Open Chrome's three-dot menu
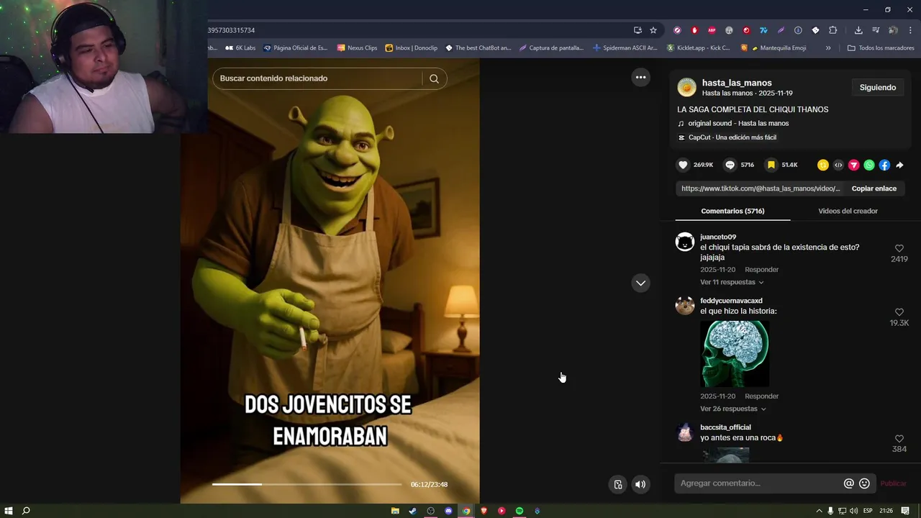 pos(910,30)
